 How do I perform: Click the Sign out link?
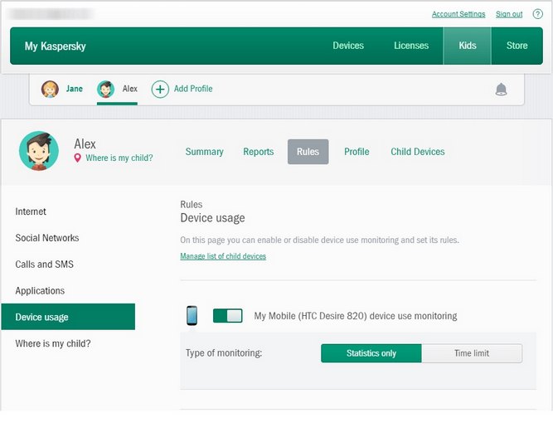pyautogui.click(x=509, y=14)
